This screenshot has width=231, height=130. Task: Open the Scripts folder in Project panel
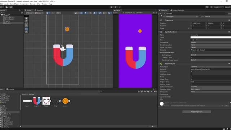pyautogui.click(x=4, y=110)
